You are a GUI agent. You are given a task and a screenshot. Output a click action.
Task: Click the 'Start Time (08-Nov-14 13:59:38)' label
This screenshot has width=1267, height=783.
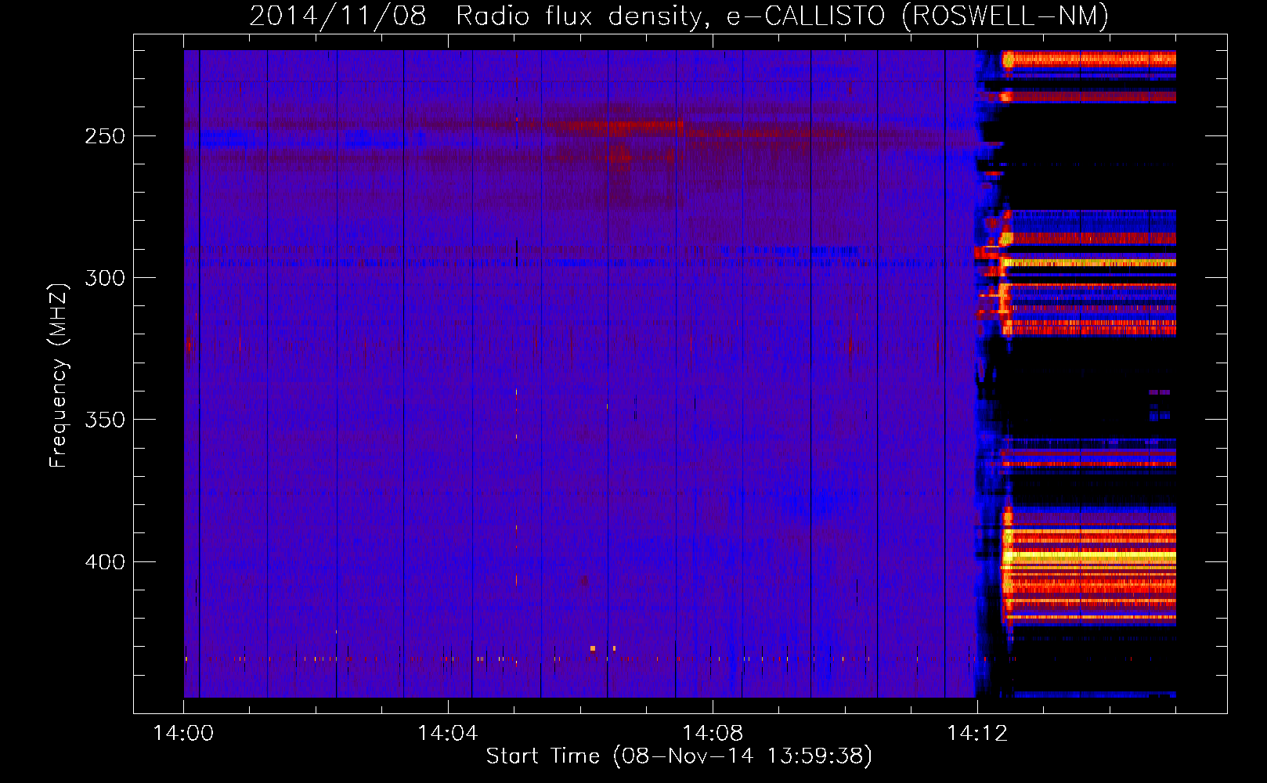[679, 756]
